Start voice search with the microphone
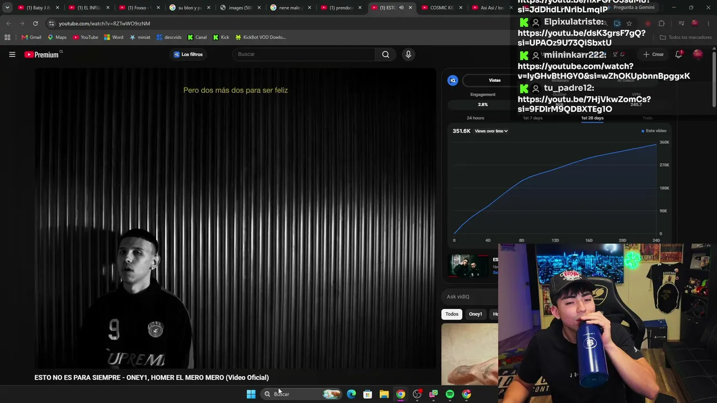717x403 pixels. [x=408, y=54]
